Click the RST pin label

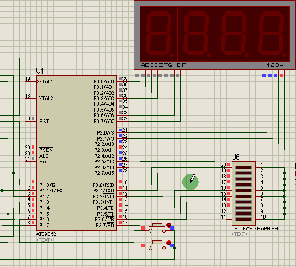[x=44, y=121]
